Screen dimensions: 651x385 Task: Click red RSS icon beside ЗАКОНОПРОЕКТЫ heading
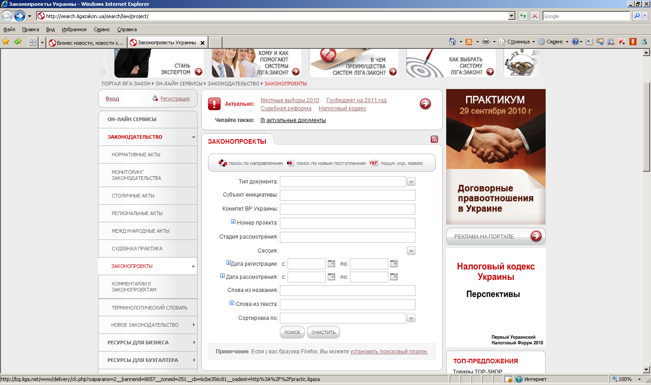pos(434,139)
